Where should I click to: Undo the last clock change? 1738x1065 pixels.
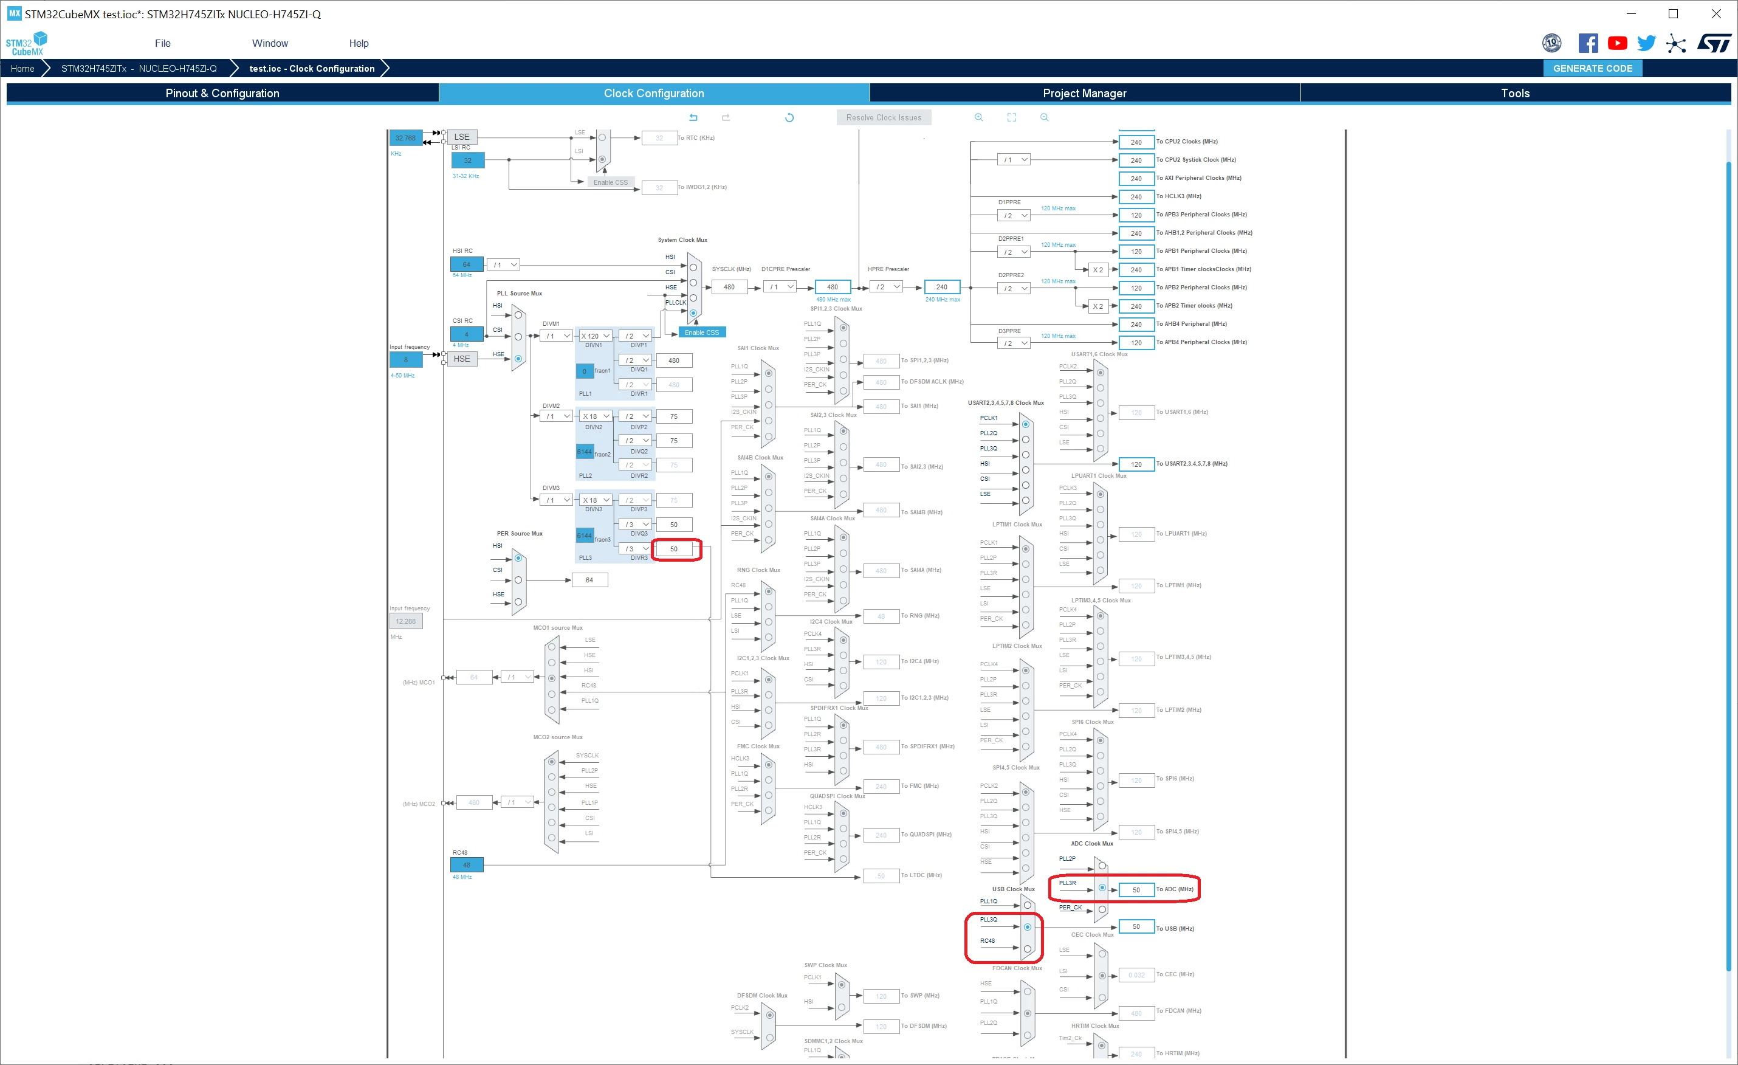click(x=693, y=117)
